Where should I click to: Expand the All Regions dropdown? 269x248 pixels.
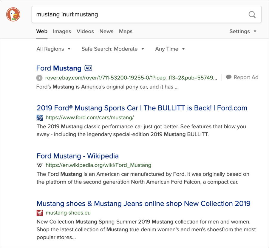click(x=53, y=49)
